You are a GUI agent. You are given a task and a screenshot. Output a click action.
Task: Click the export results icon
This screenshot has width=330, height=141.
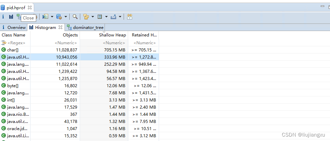113,17
